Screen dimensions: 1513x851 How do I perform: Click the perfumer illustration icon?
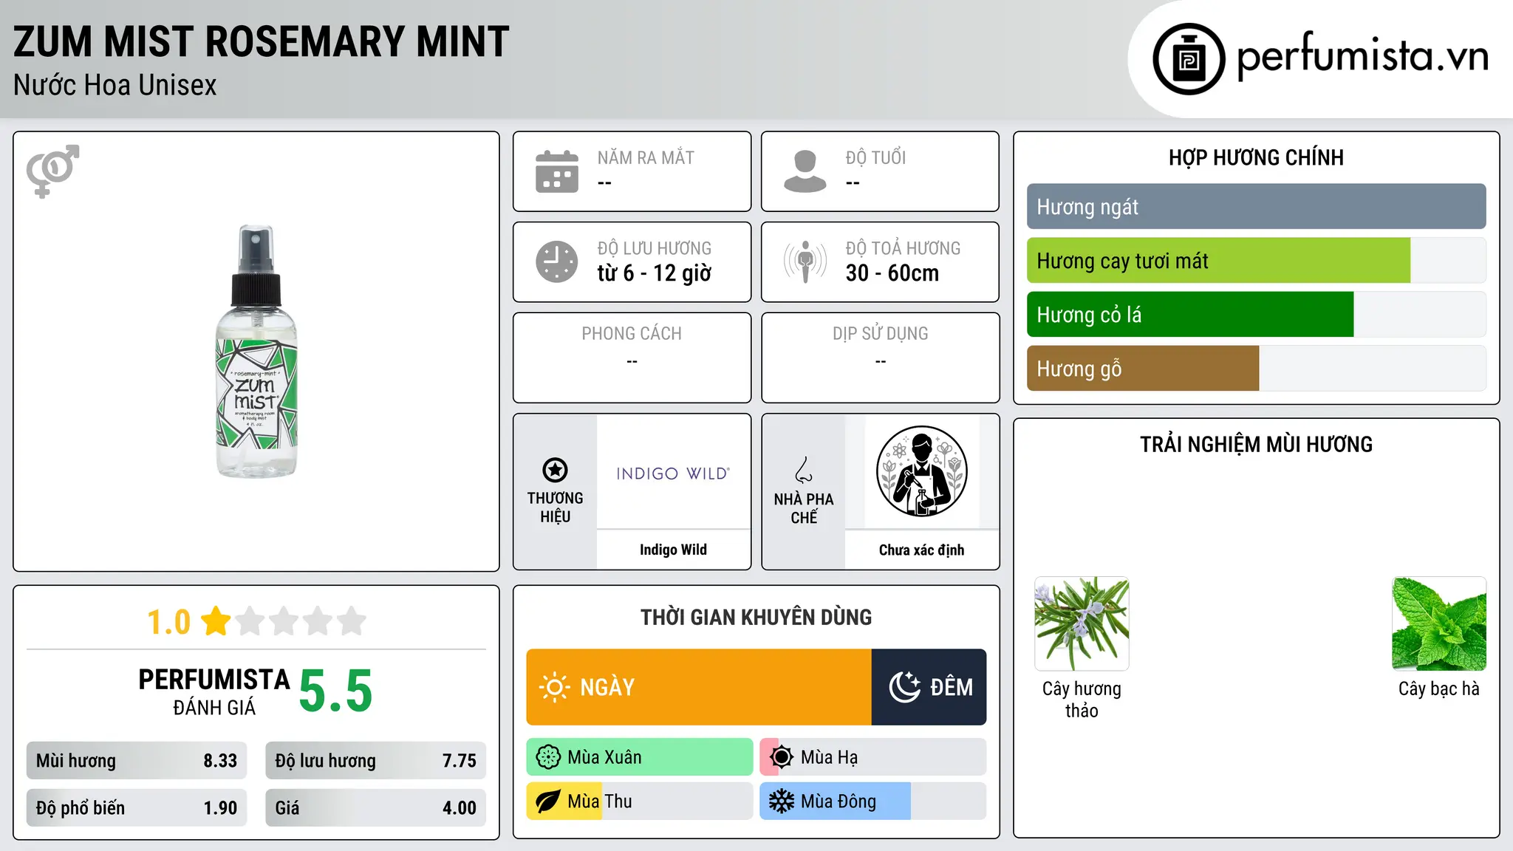coord(921,471)
